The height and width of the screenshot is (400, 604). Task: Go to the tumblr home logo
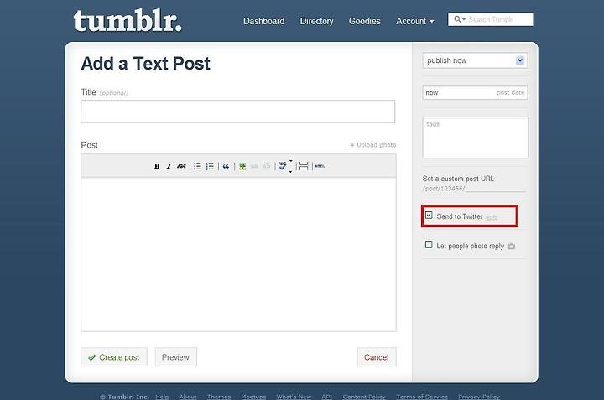[x=128, y=21]
